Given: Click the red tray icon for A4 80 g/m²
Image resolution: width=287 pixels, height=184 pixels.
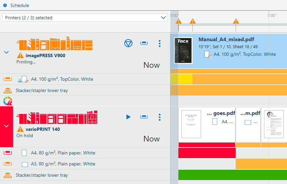Looking at the screenshot, I should [8, 153].
